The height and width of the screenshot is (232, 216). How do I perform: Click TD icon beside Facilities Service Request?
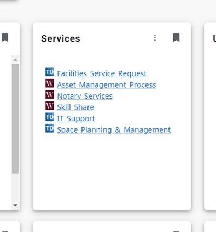coord(50,72)
